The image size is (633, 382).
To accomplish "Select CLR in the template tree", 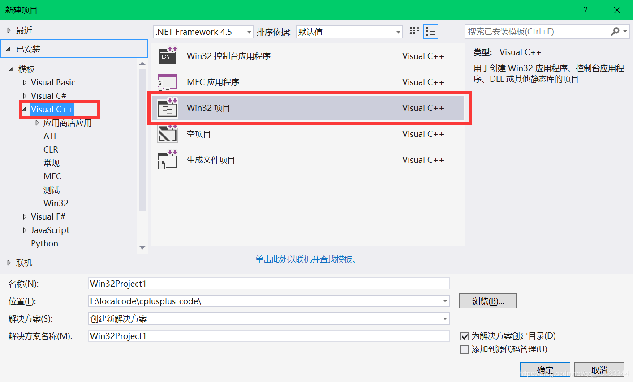I will (51, 149).
